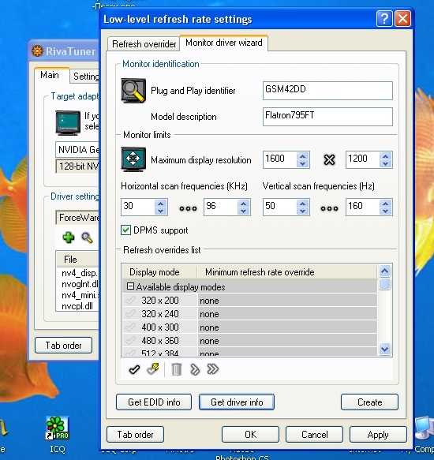
Task: Select the 400 x 300 none override cell
Action: point(287,327)
